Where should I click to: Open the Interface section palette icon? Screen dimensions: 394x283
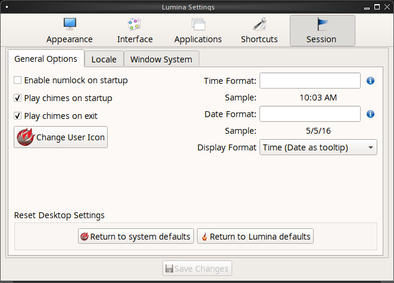(135, 24)
